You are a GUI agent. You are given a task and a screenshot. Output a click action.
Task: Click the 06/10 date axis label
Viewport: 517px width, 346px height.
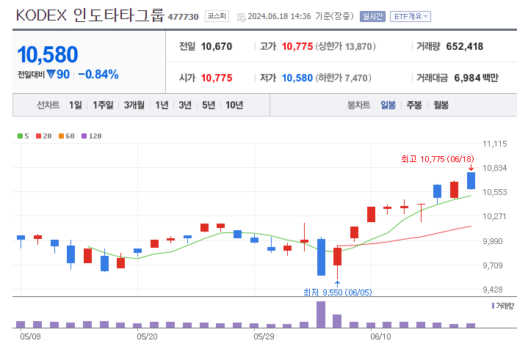tap(380, 336)
